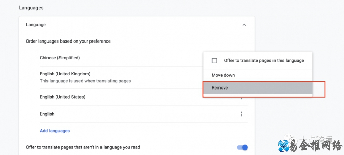Viewport: 344px width, 155px height.
Task: Tick 'Offer to translate pages in this language' checkbox
Action: tap(215, 61)
